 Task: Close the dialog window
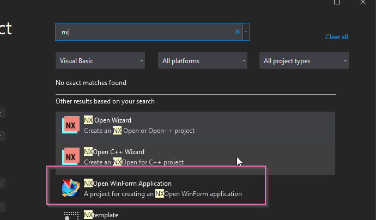[x=363, y=2]
